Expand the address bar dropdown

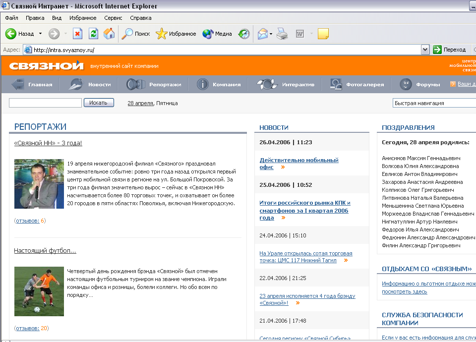(x=425, y=50)
